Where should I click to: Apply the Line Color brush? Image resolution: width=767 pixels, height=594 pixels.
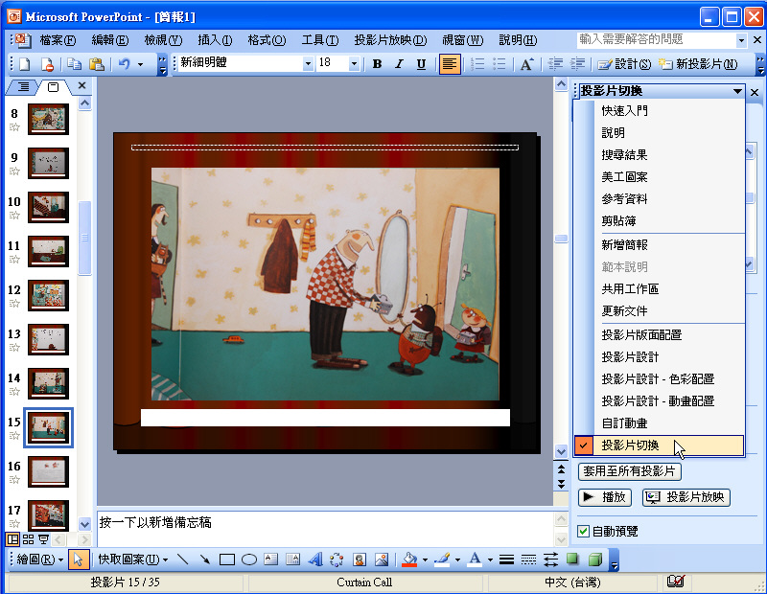pyautogui.click(x=442, y=560)
